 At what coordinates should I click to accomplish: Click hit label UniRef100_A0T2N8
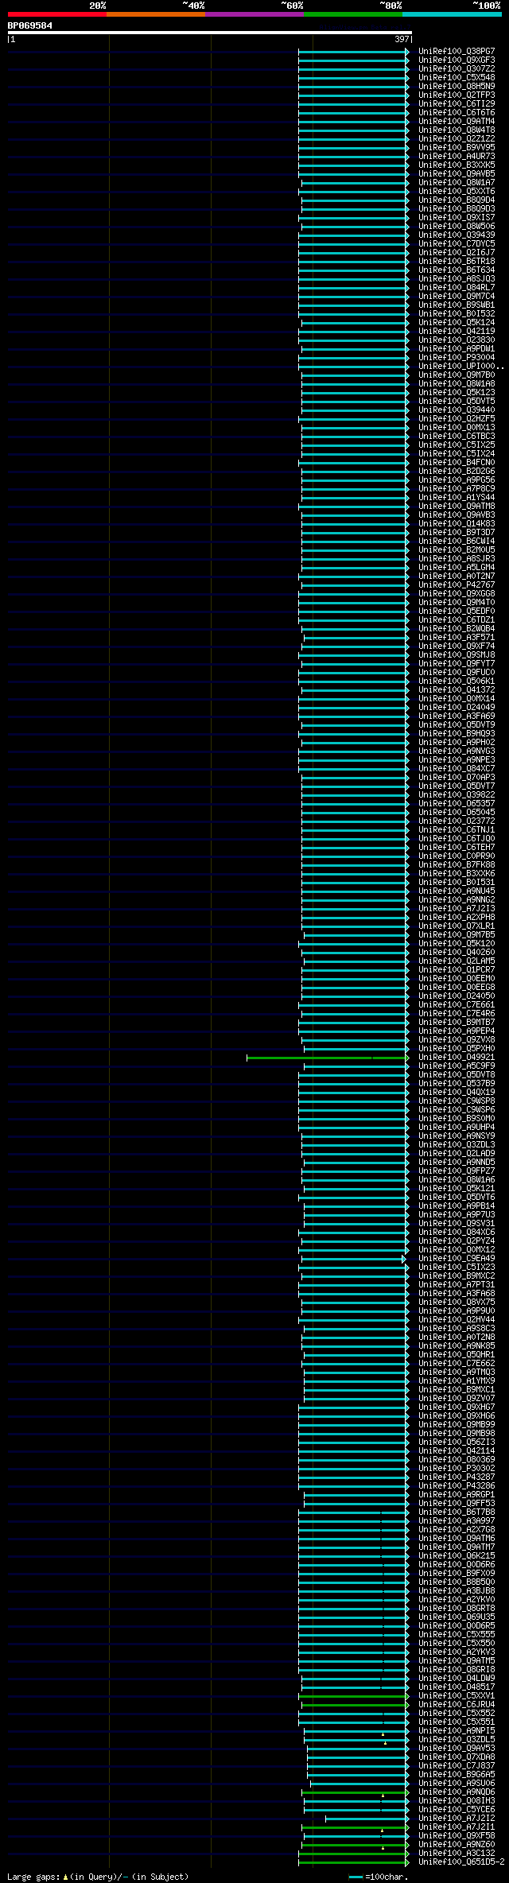[457, 1337]
